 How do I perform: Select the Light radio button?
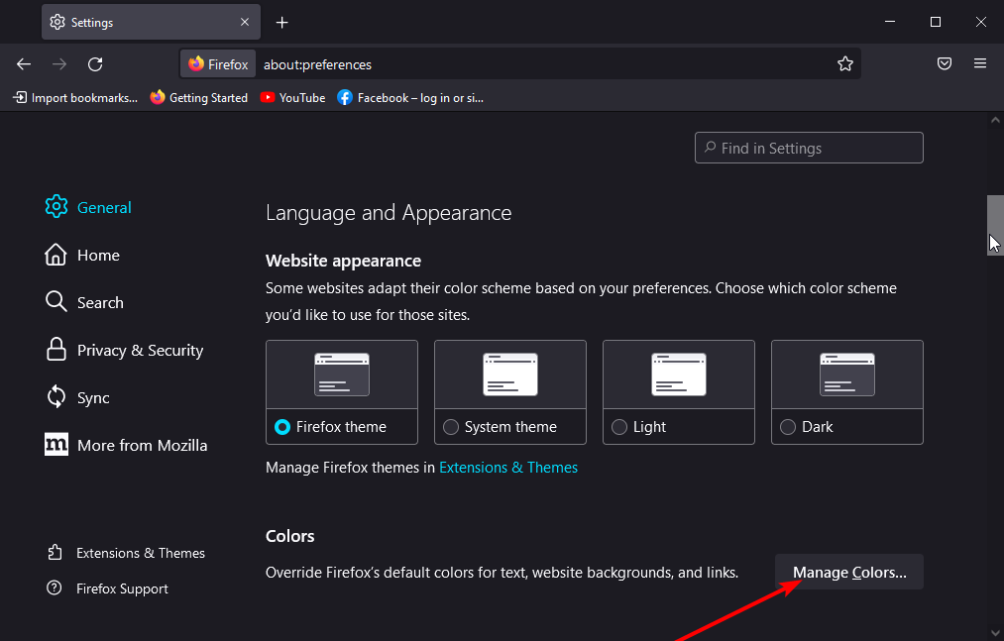click(619, 427)
